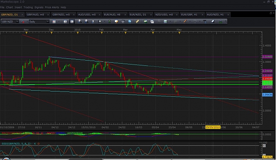Viewport: 276px width, 160px height.
Task: Open the Insert menu
Action: 18,7
